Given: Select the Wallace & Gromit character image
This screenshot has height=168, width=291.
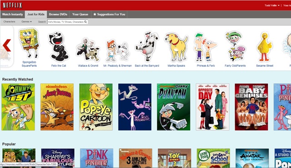Looking at the screenshot, I should 88,49.
